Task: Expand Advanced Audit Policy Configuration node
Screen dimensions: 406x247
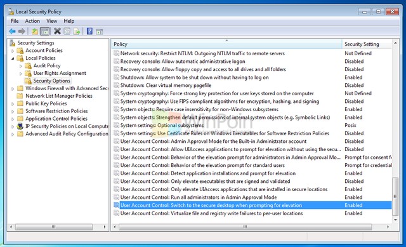Action: (13, 134)
